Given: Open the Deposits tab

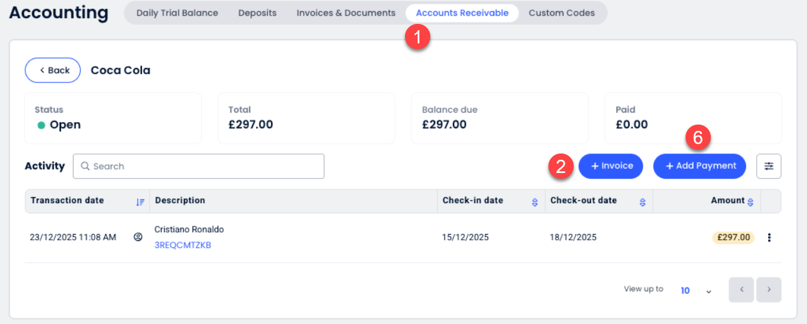Looking at the screenshot, I should [x=257, y=13].
